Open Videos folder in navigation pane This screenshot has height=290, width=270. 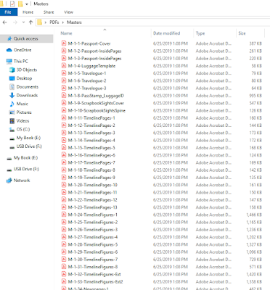(22, 121)
